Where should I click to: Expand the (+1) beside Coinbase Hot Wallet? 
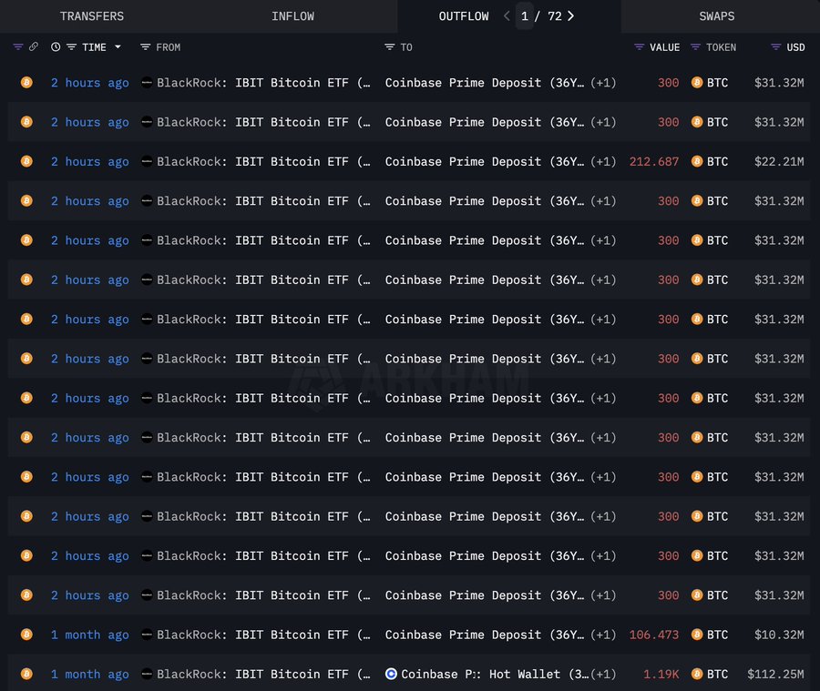[603, 675]
